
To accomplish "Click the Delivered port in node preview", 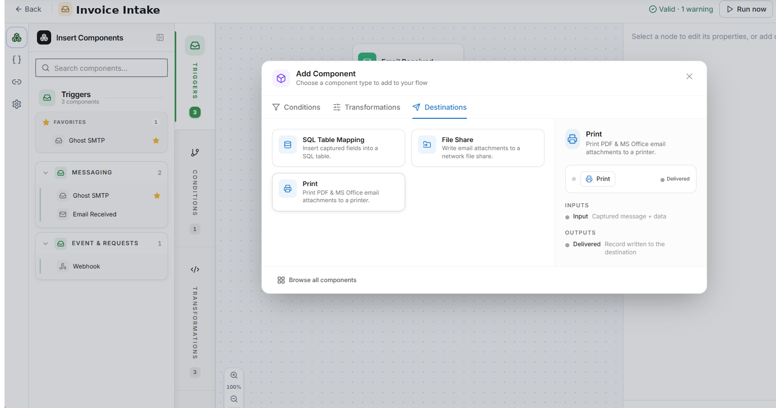I will point(675,179).
